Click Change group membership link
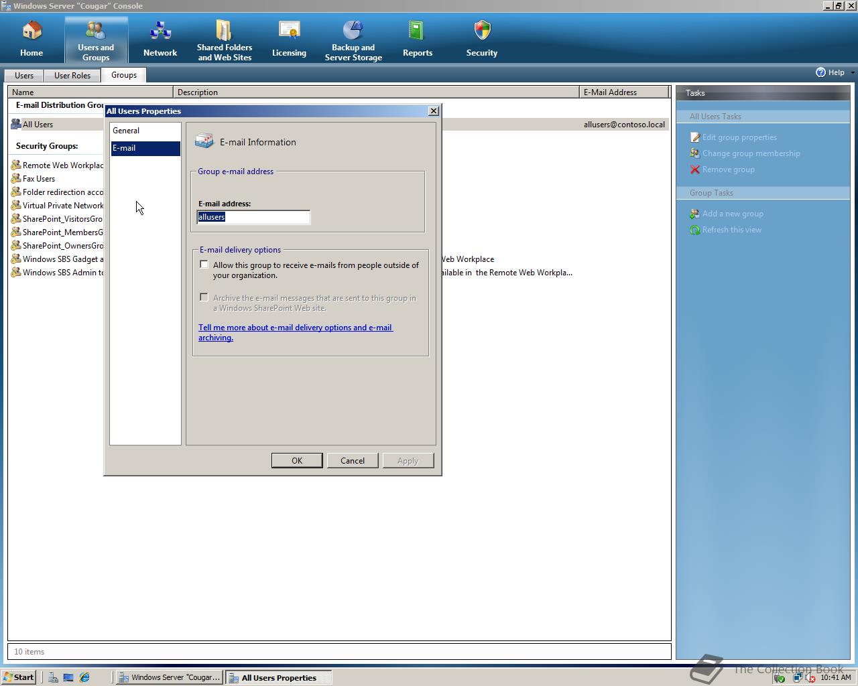858x686 pixels. click(x=751, y=153)
